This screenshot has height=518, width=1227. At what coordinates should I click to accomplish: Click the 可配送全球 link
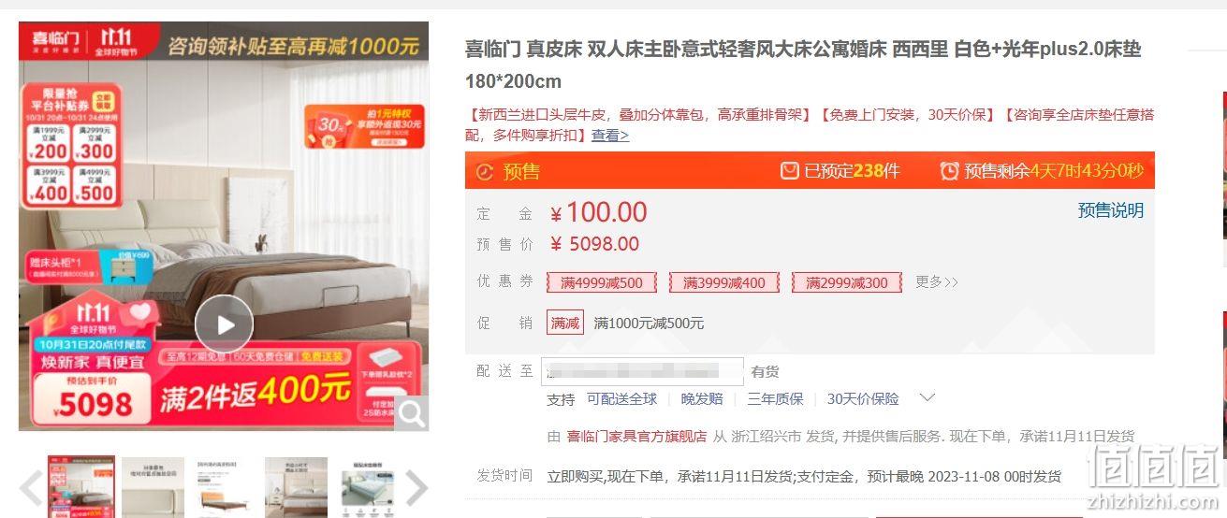622,399
